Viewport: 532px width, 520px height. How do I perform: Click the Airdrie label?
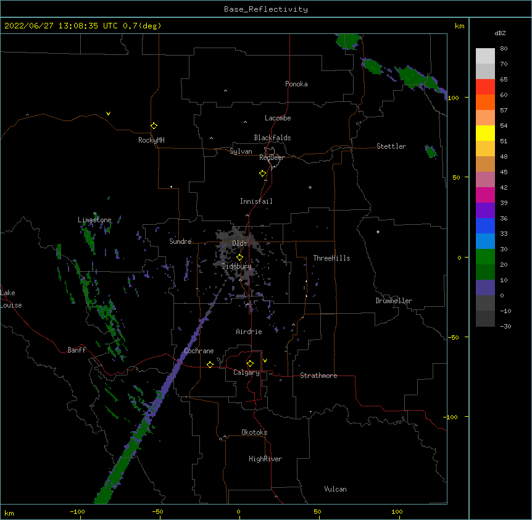click(x=249, y=332)
